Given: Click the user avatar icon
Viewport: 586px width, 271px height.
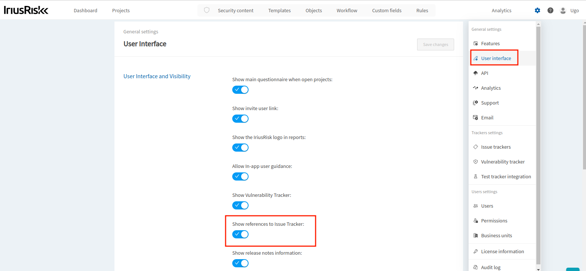Looking at the screenshot, I should tap(563, 10).
